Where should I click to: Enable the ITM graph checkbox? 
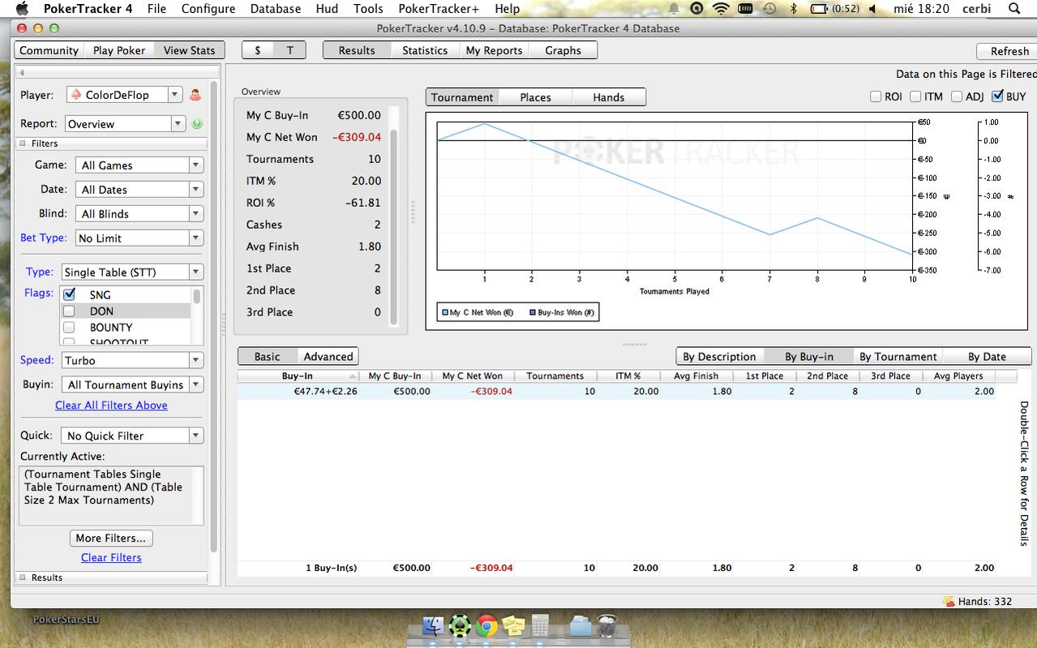point(915,97)
